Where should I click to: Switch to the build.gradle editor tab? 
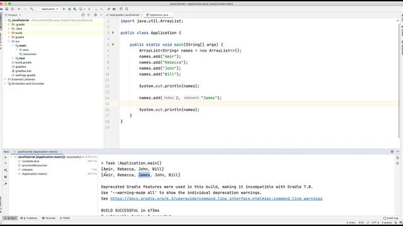[124, 15]
